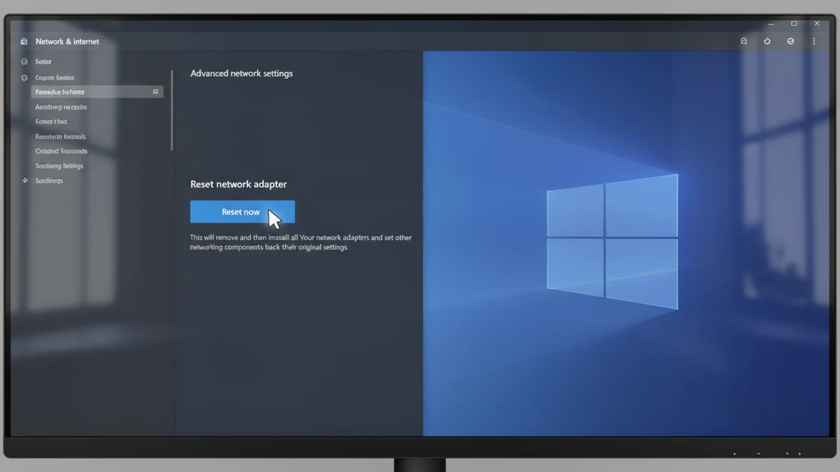Click the feedback bubble icon in top toolbar
Image resolution: width=840 pixels, height=472 pixels.
[744, 41]
